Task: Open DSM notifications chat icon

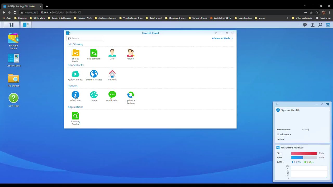Action: 305,25
